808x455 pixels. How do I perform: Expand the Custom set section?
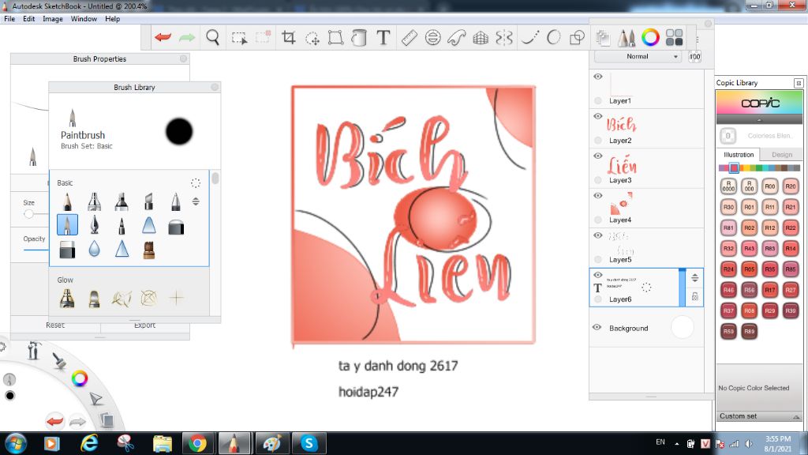click(759, 416)
